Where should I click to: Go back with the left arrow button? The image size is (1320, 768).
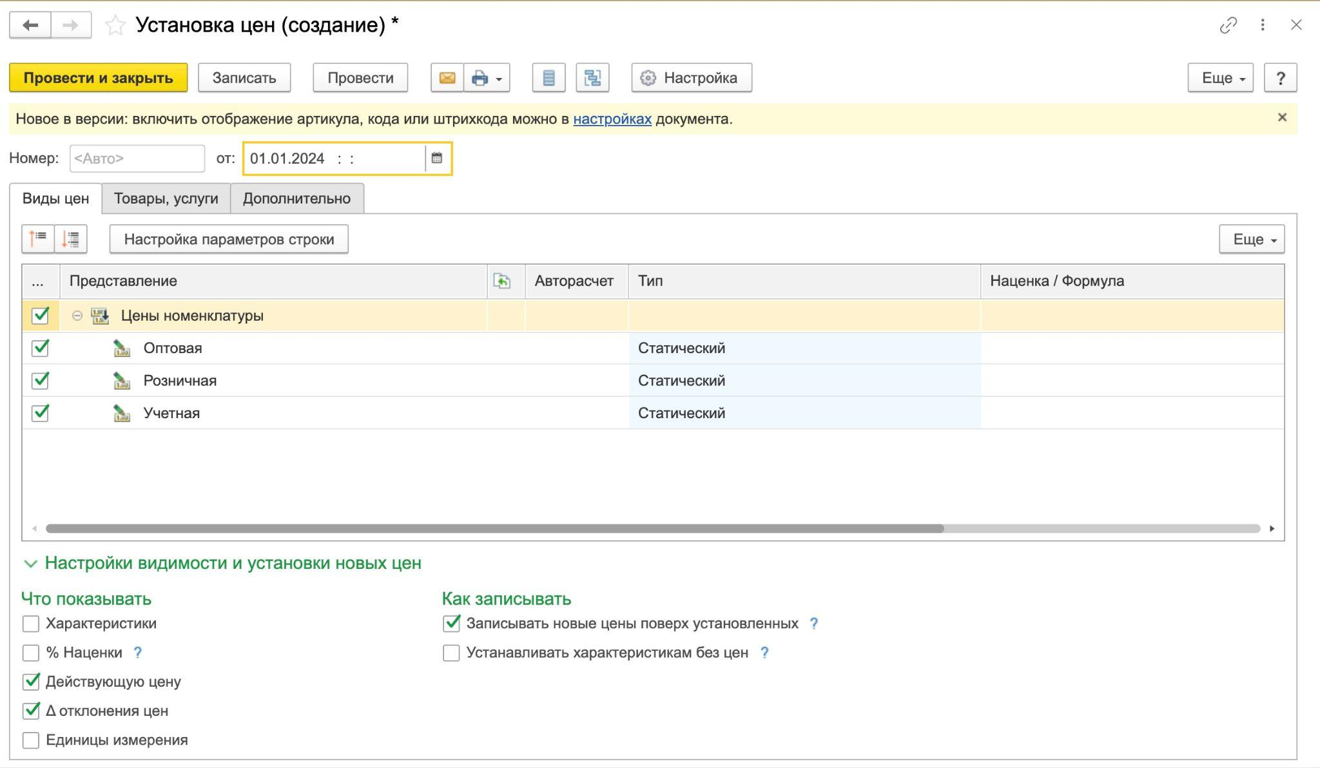(x=30, y=25)
